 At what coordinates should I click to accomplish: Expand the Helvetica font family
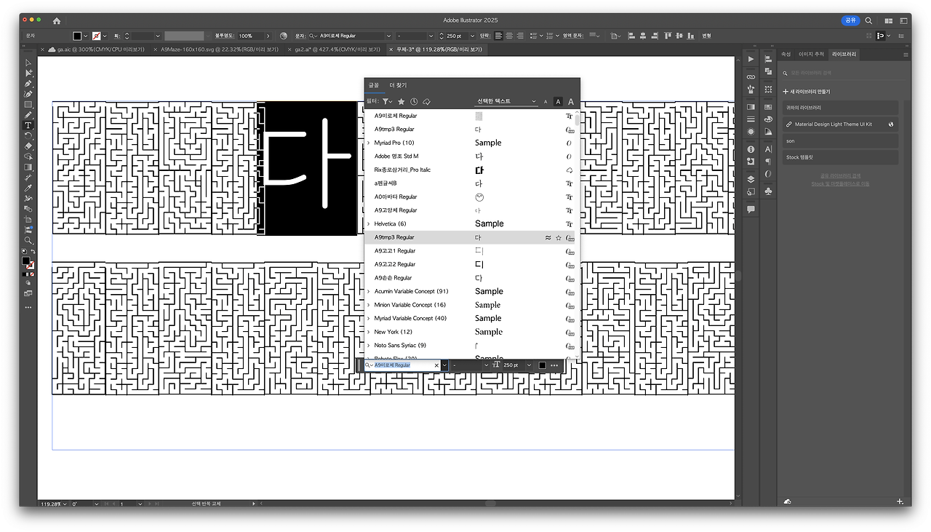coord(368,223)
